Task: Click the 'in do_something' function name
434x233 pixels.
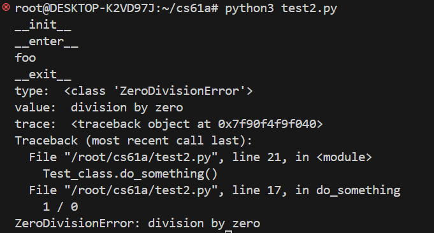Action: 348,191
